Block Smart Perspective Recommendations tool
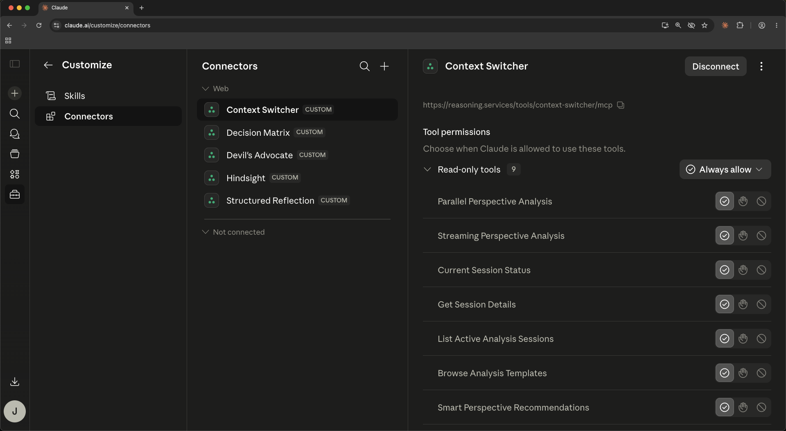The image size is (786, 431). click(x=761, y=407)
